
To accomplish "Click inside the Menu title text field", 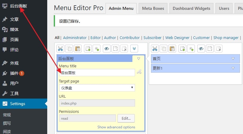I will click(97, 73).
